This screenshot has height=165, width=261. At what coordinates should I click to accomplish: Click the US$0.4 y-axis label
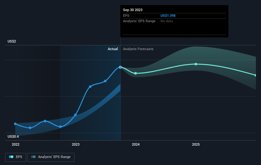(x=13, y=136)
